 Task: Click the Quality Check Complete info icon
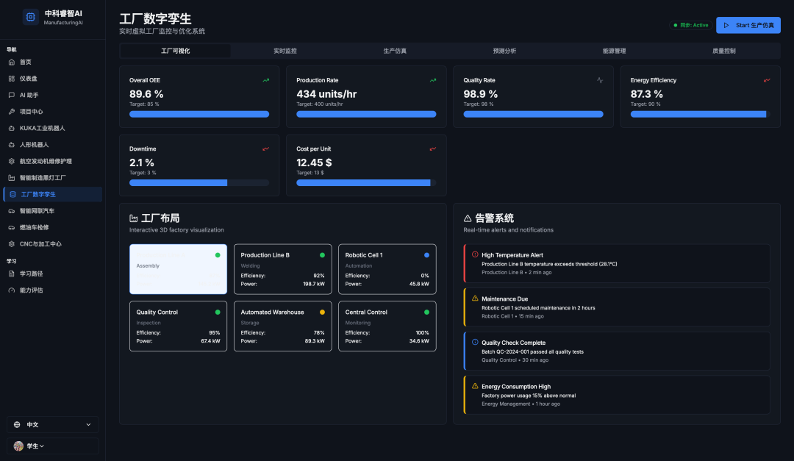475,342
